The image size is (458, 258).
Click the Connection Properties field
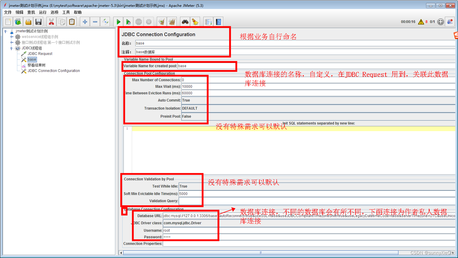[x=309, y=244]
